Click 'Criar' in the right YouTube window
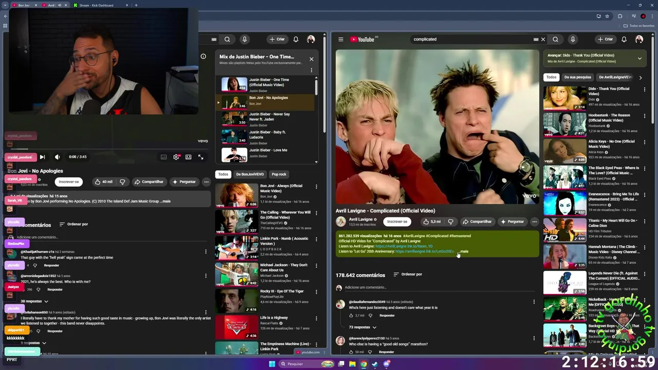658x370 pixels. 605,40
